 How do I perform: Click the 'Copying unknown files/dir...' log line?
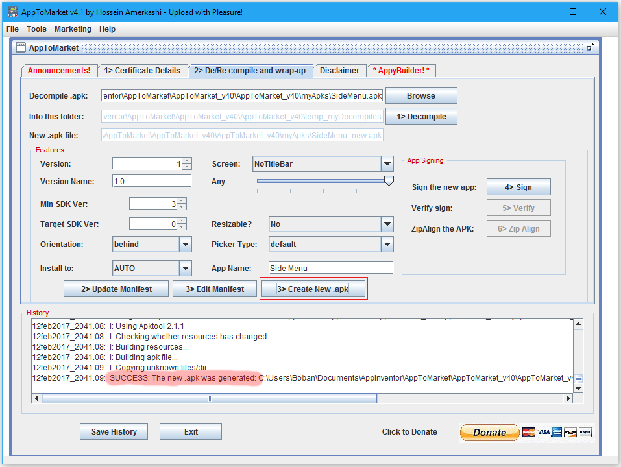tap(123, 367)
